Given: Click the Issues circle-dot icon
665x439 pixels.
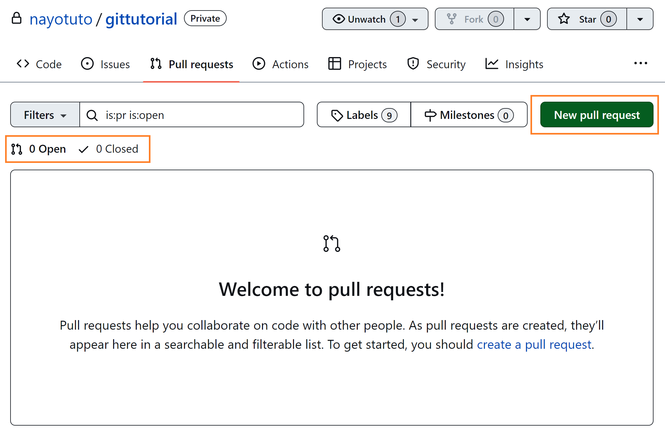Looking at the screenshot, I should (x=87, y=64).
